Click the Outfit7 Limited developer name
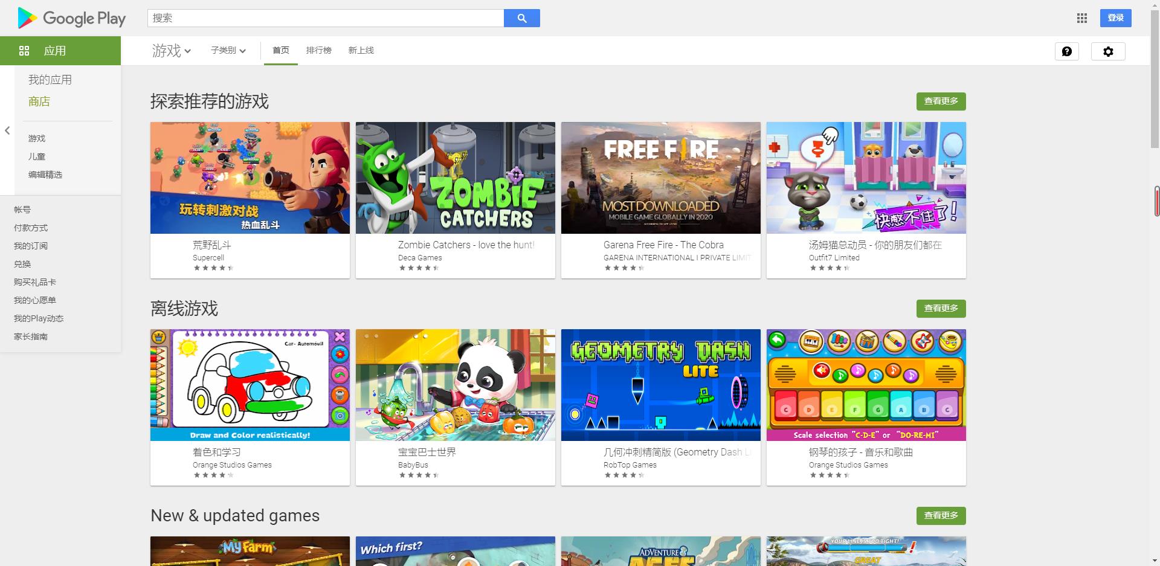Viewport: 1160px width, 566px height. coord(834,258)
